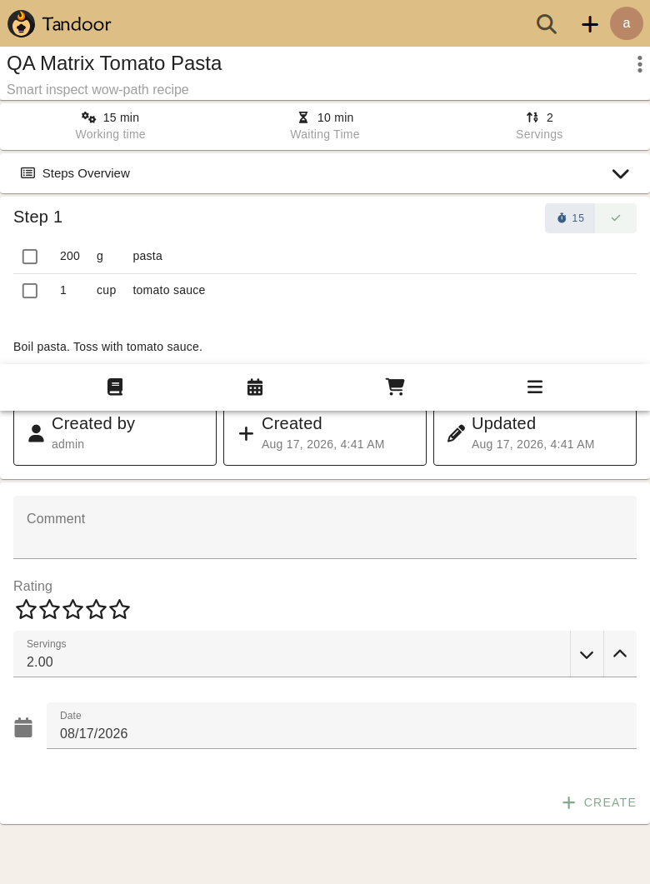Viewport: 650px width, 884px height.
Task: Select the second rating star
Action: 50,609
